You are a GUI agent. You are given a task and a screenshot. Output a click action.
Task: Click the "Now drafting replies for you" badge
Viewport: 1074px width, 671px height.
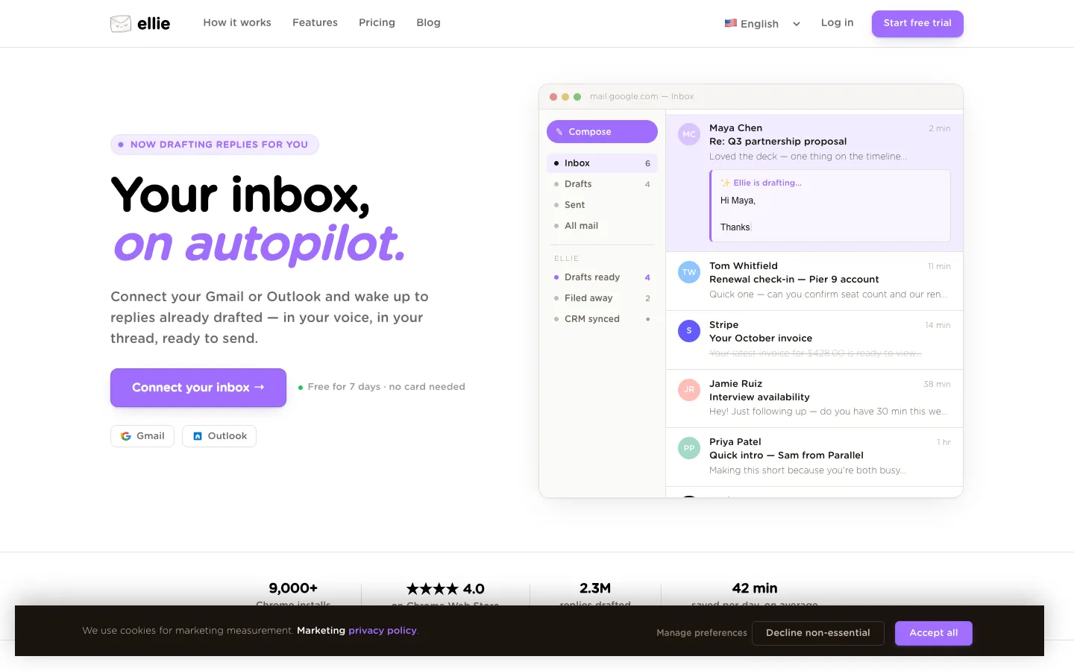(215, 145)
